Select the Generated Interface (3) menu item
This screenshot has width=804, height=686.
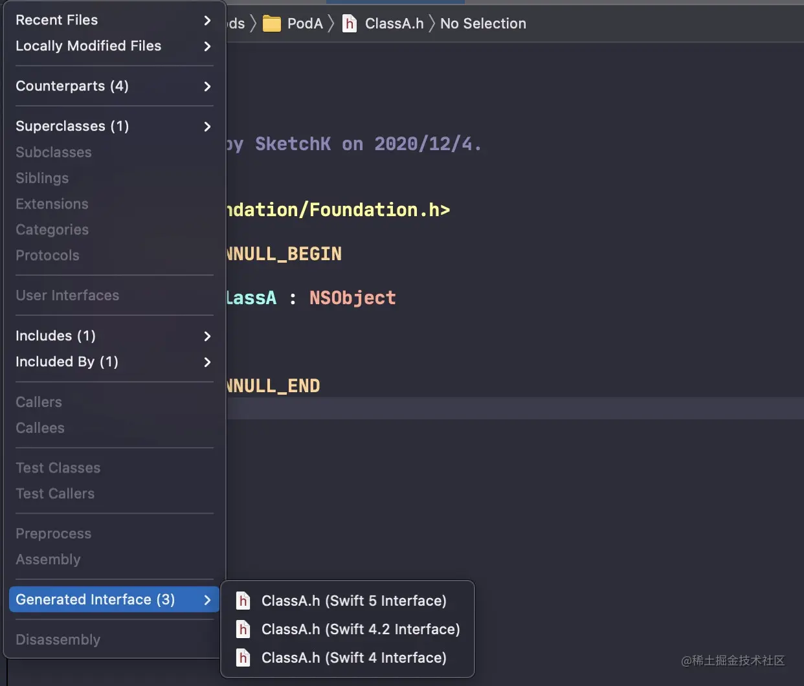click(95, 599)
